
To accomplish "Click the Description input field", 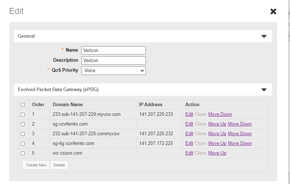I will [113, 60].
